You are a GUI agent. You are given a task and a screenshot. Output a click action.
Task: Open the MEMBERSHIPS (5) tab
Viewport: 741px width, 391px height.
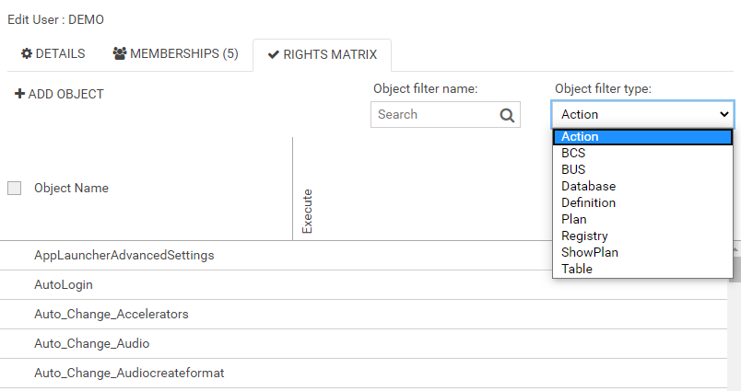[x=175, y=54]
